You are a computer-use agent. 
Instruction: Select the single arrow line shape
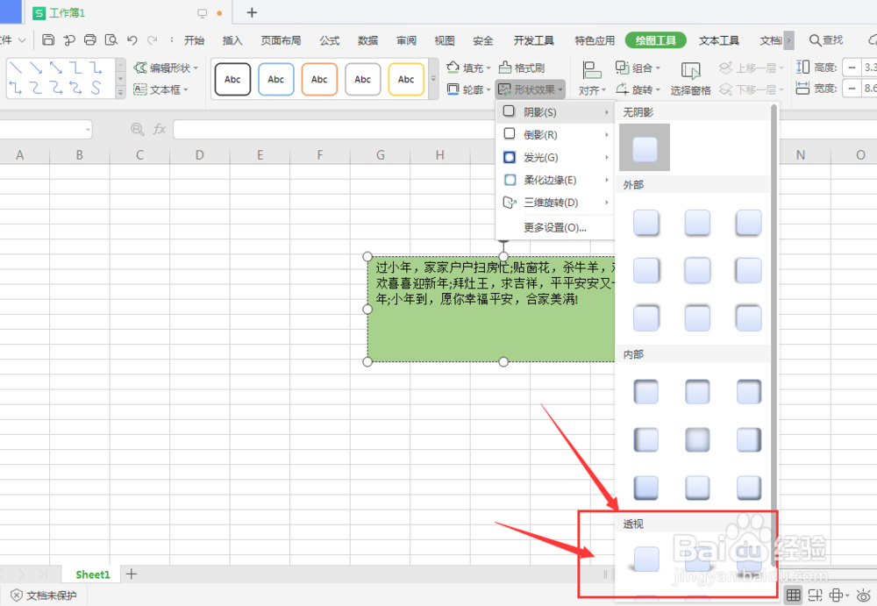coord(36,68)
